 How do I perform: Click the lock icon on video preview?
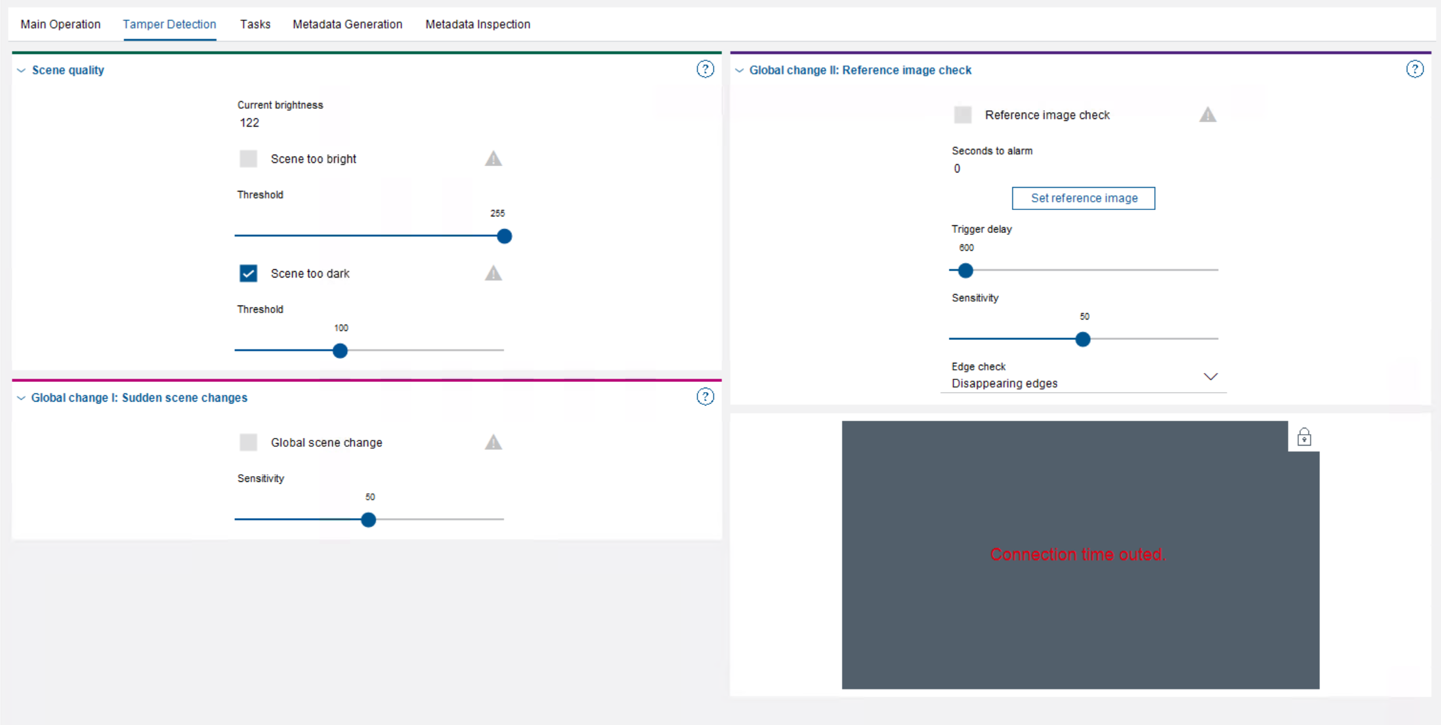coord(1303,437)
